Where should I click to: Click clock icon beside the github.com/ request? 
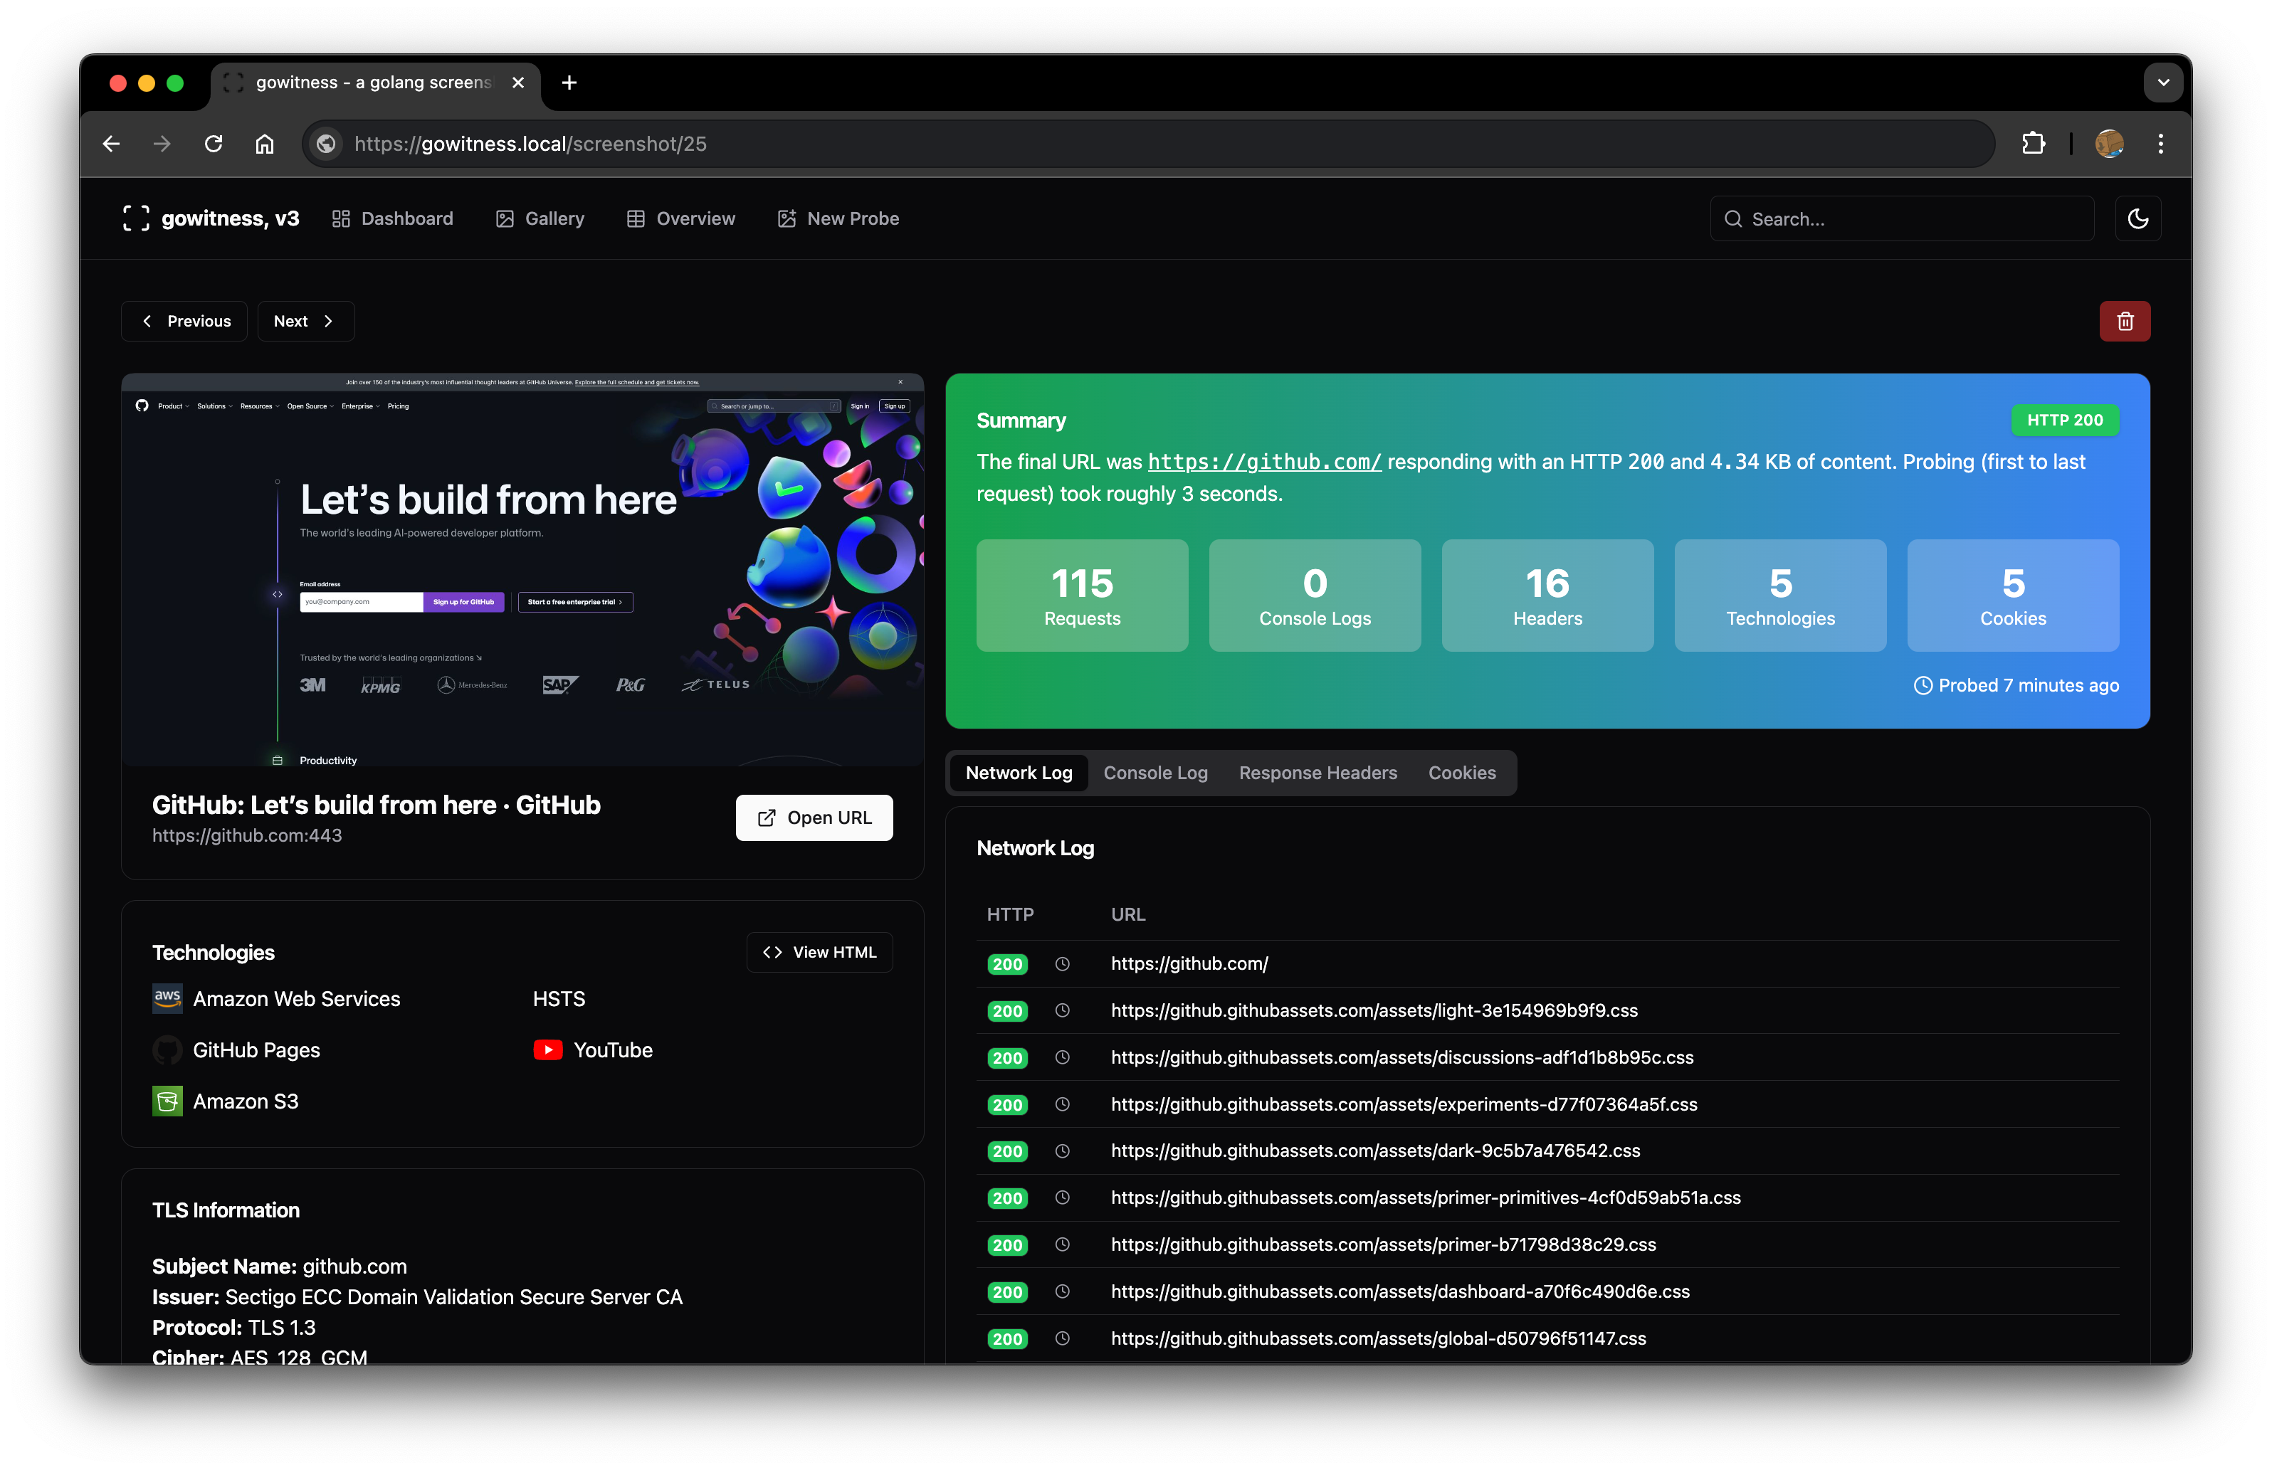click(x=1061, y=964)
